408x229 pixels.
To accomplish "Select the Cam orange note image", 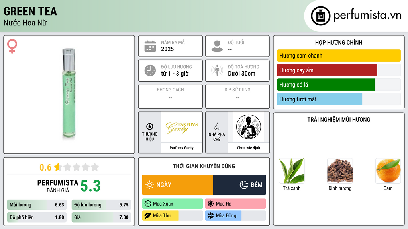I will 388,171.
